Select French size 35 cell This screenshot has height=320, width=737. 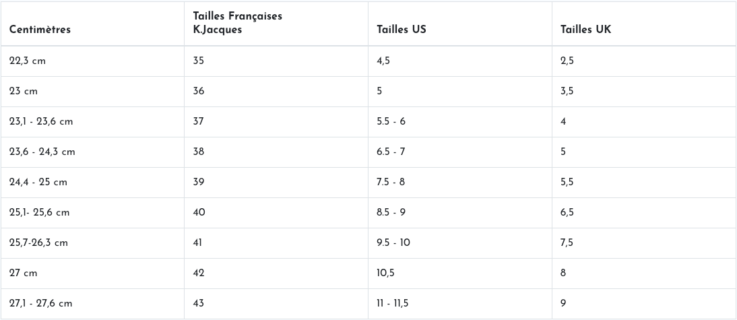(x=199, y=61)
